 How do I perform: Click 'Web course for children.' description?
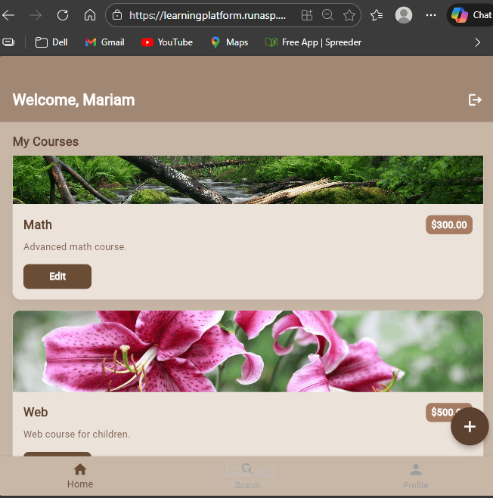76,435
